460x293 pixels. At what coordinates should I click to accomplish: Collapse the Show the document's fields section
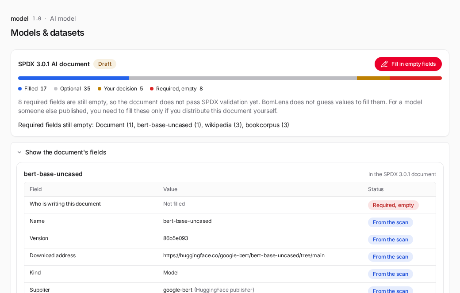(x=61, y=152)
